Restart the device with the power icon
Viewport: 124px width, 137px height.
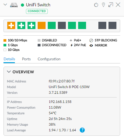(x=96, y=5)
